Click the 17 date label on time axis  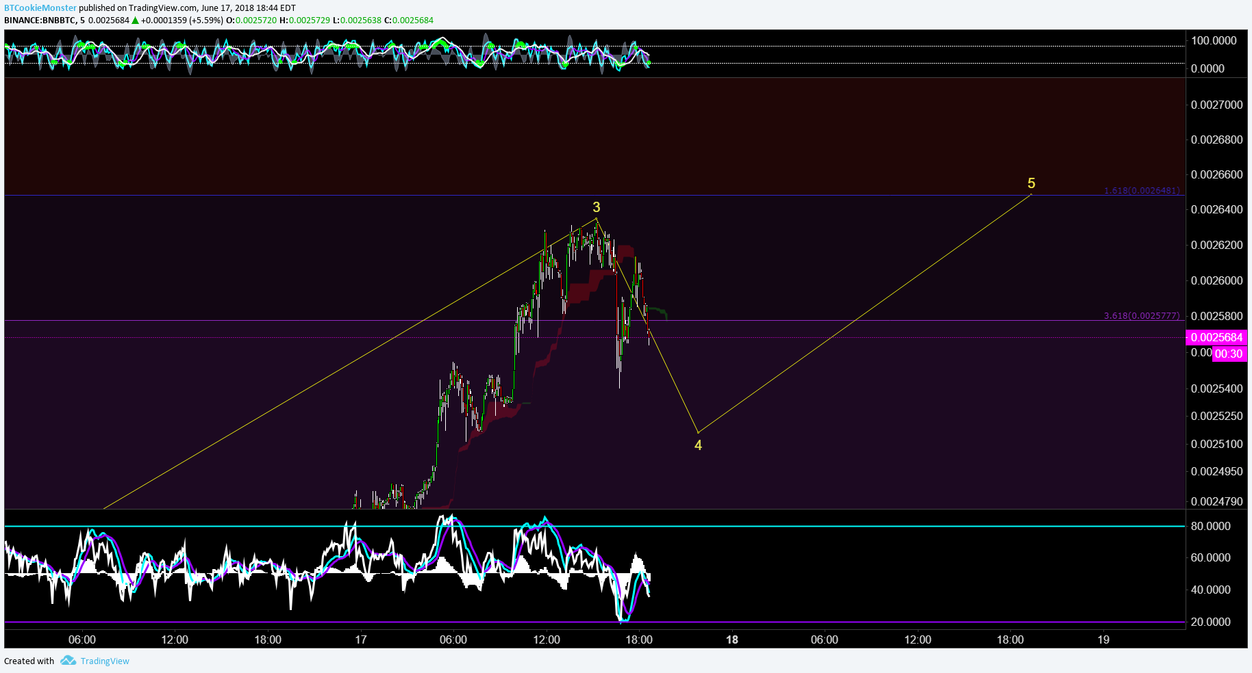361,639
